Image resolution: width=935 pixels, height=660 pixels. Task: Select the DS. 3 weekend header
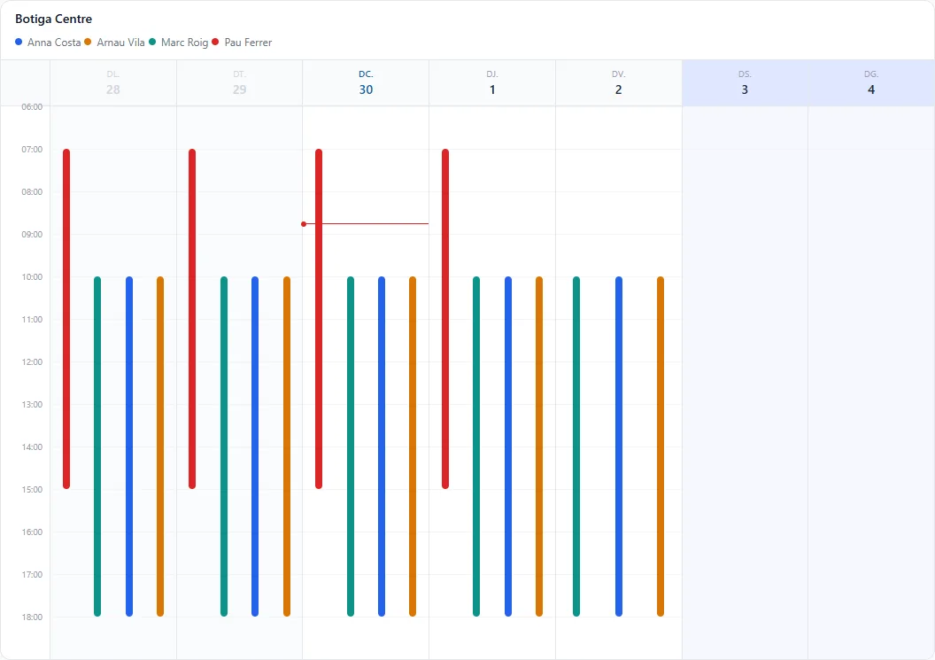click(745, 83)
